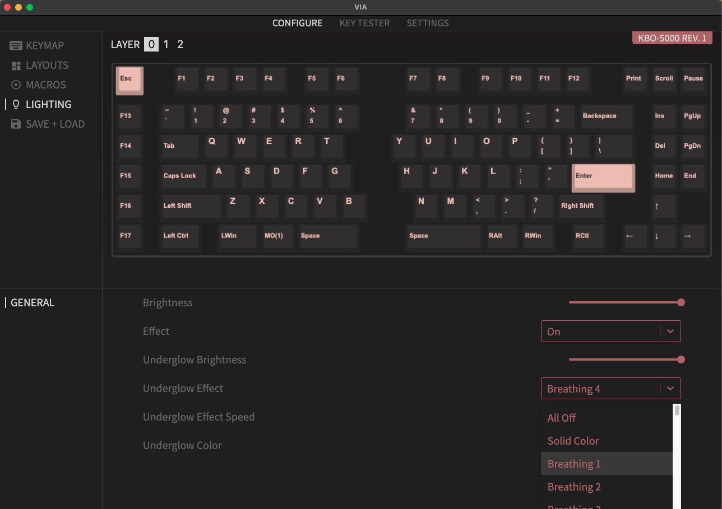This screenshot has width=722, height=509.
Task: Select the G key
Action: (x=339, y=177)
